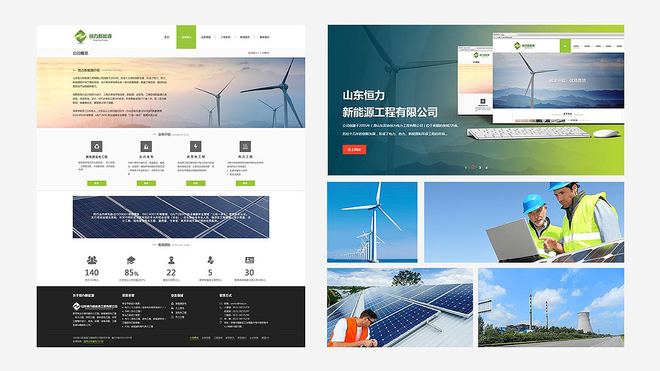Click the 关于恒力新能源 footer heading
Viewport: 660px width, 371px height.
(x=83, y=295)
